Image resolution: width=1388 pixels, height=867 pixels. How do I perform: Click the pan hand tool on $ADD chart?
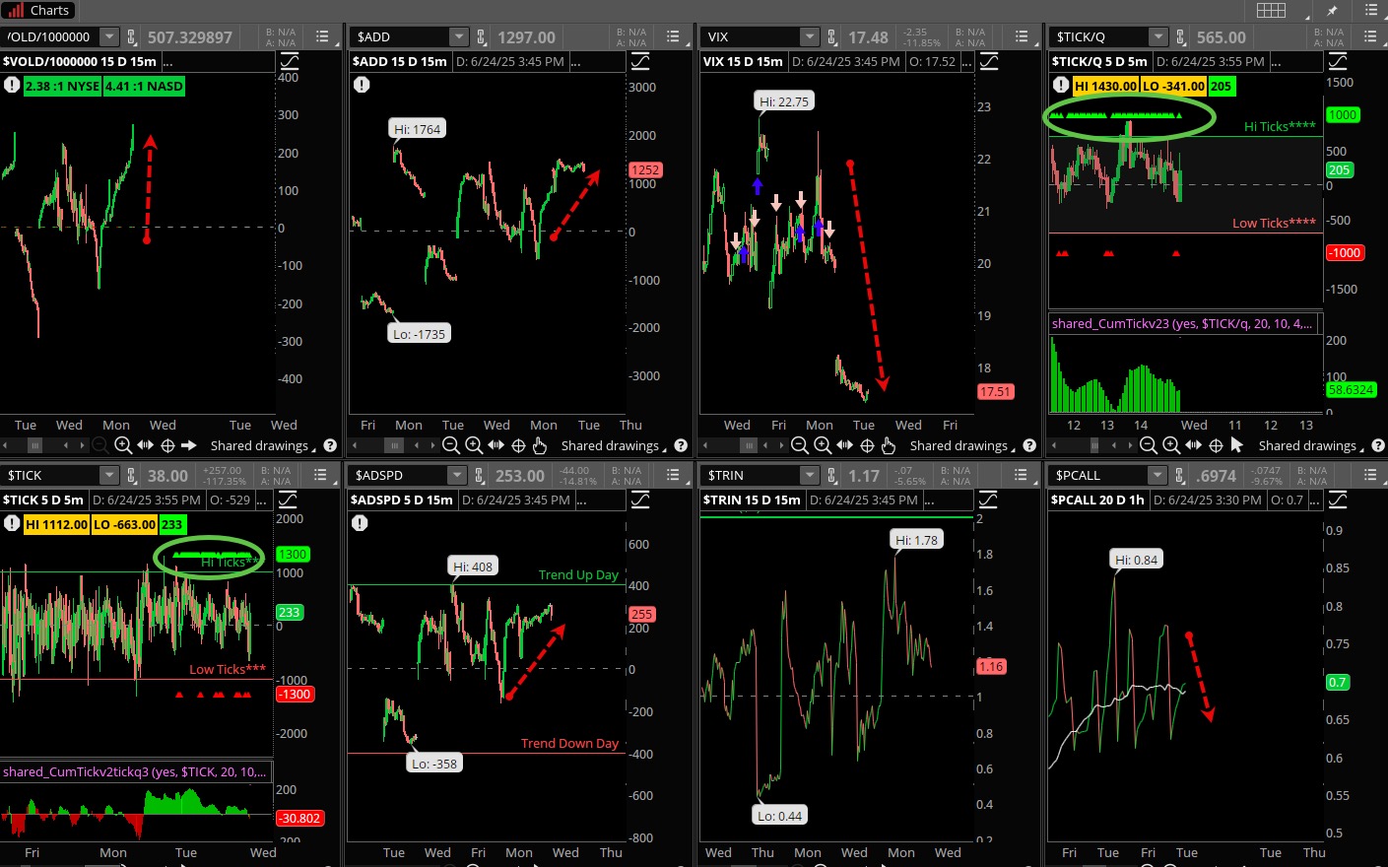click(x=540, y=445)
